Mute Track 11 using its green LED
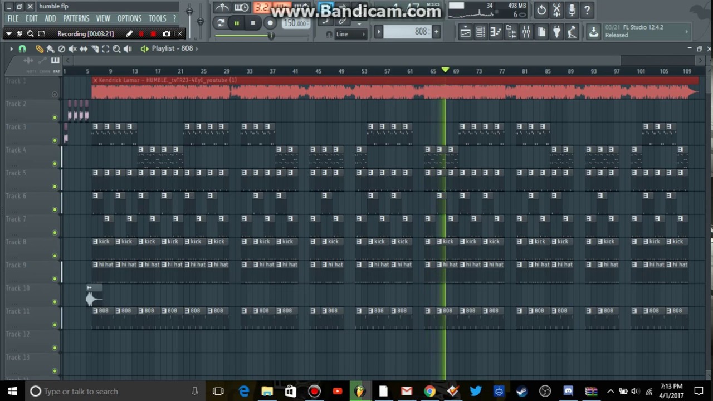Screen dimensions: 713x401 [x=55, y=325]
